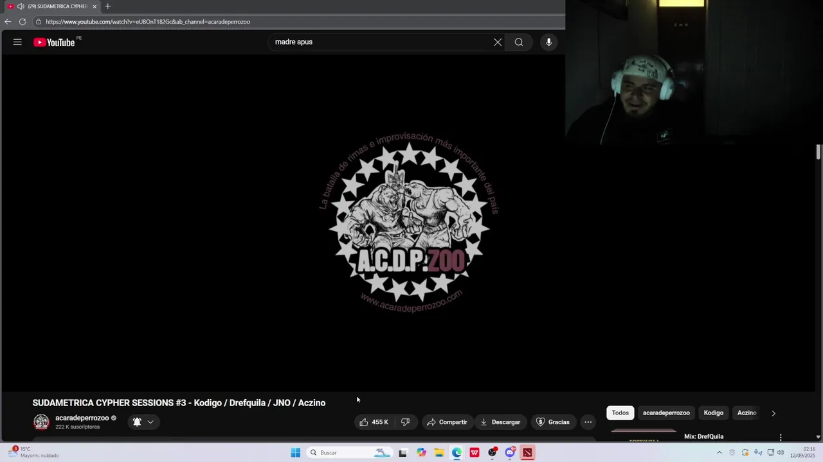Select the SUDAMETRICA CYPHER browser tab

(51, 6)
